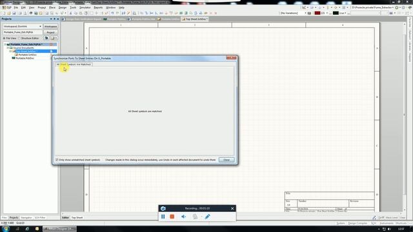This screenshot has height=232, width=413.
Task: Click the Undo arrow icon
Action: [x=112, y=13]
